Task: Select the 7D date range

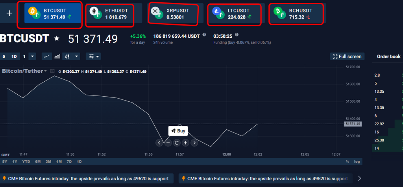Action: pos(69,161)
